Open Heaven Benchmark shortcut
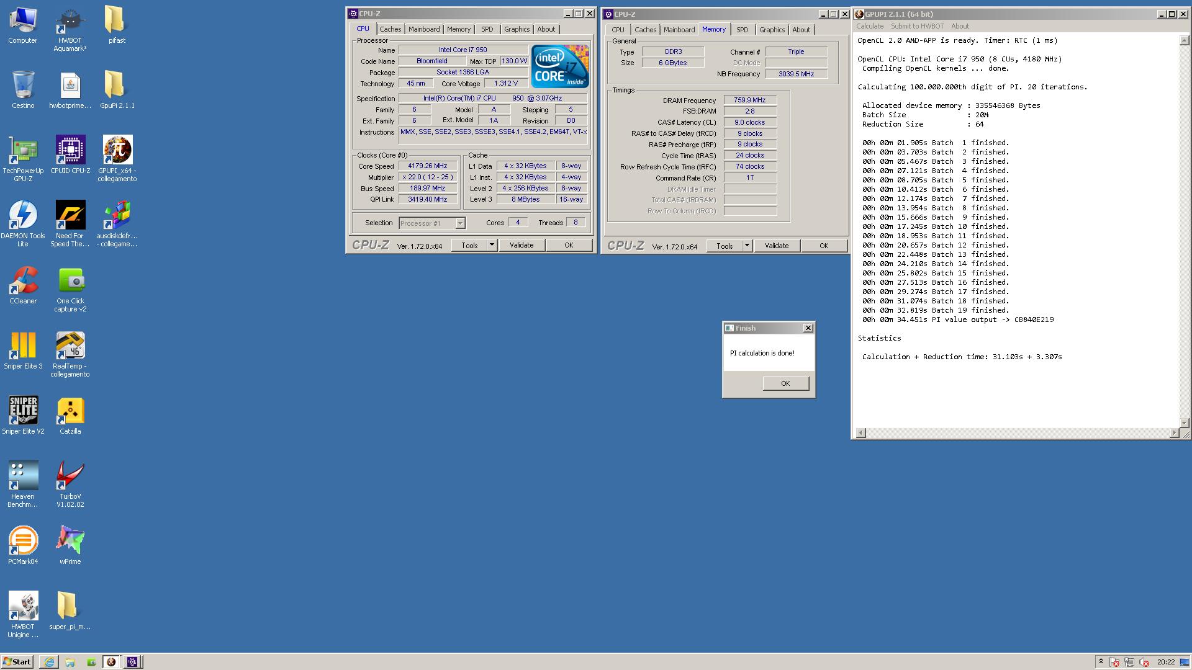Screen dimensions: 1192x670 pyautogui.click(x=23, y=485)
